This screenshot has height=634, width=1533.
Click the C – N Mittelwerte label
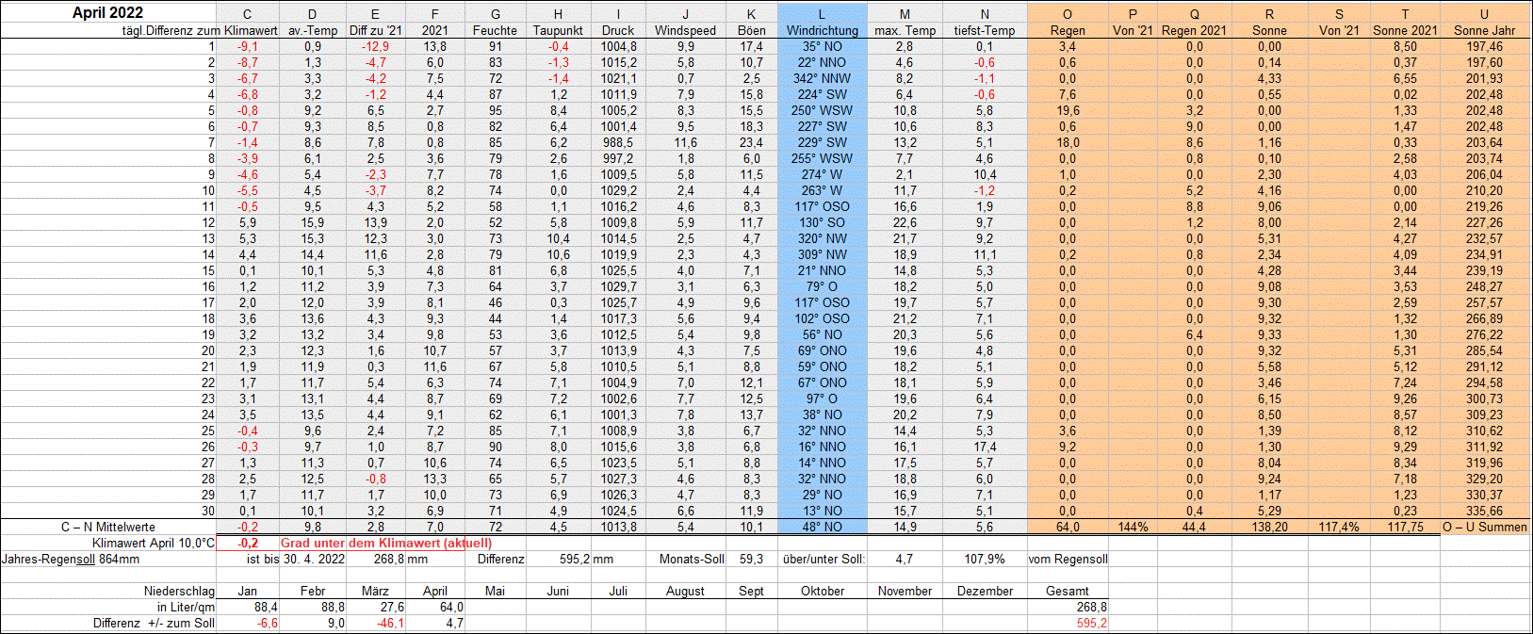108,527
